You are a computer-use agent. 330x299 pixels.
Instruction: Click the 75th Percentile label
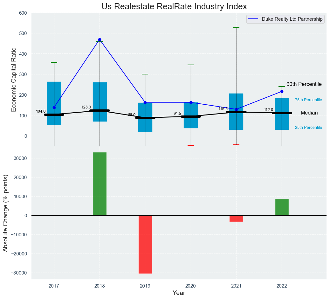308,100
